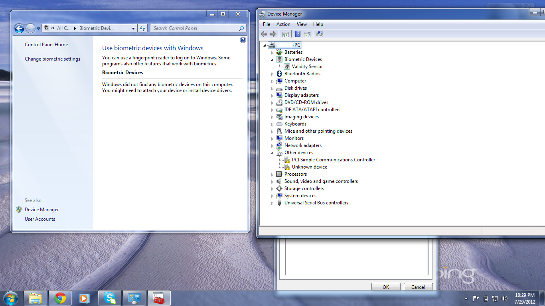Click the help question mark in Biometric Devices
Viewport: 545px width, 306px height.
click(x=243, y=40)
